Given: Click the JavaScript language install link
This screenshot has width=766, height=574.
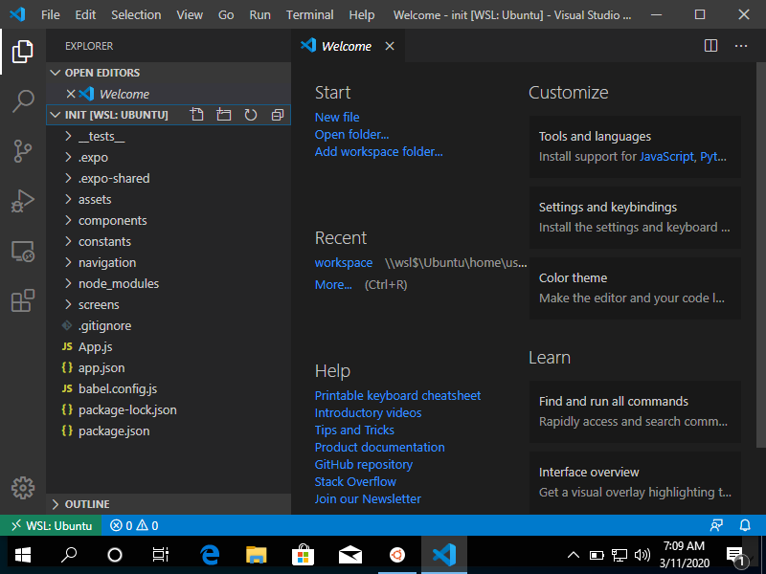Looking at the screenshot, I should pos(666,156).
